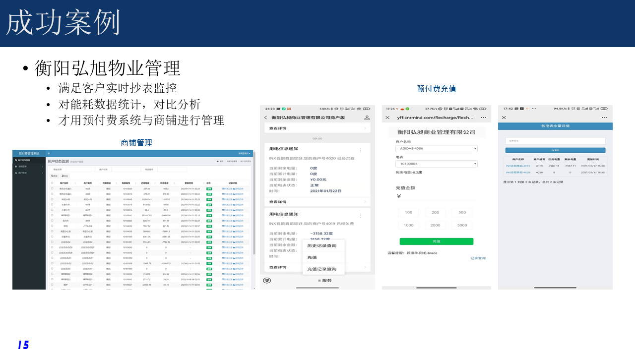Check the row checkbox for merchant 4022
The height and width of the screenshot is (357, 635).
coord(52,194)
